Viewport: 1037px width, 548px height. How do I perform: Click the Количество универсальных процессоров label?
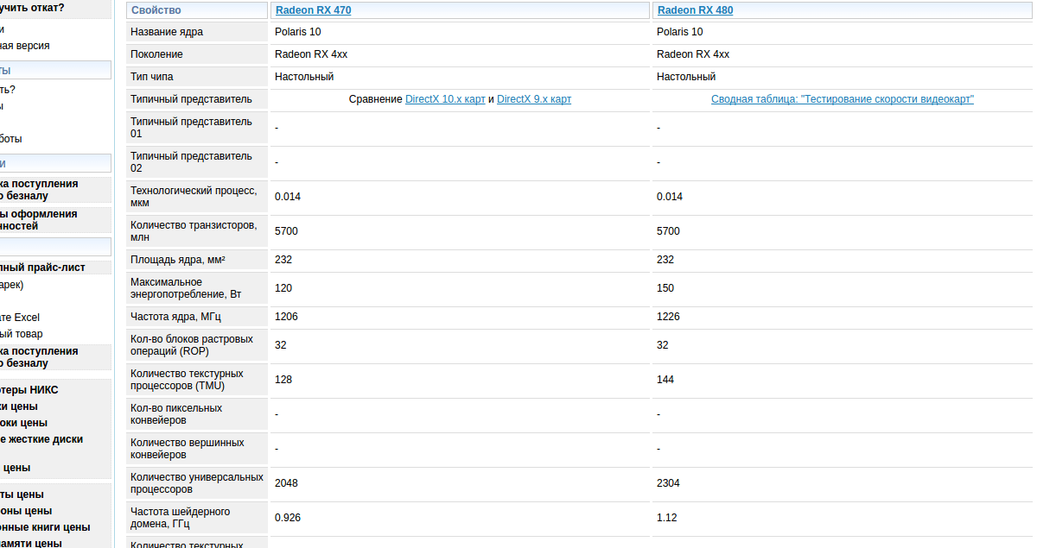pyautogui.click(x=197, y=483)
